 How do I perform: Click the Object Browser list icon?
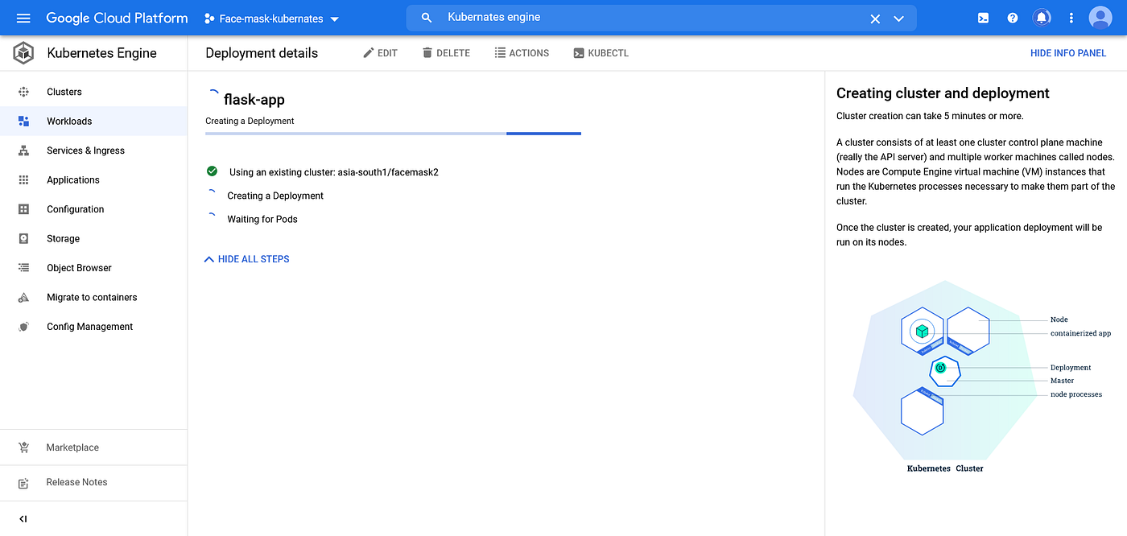[x=23, y=268]
